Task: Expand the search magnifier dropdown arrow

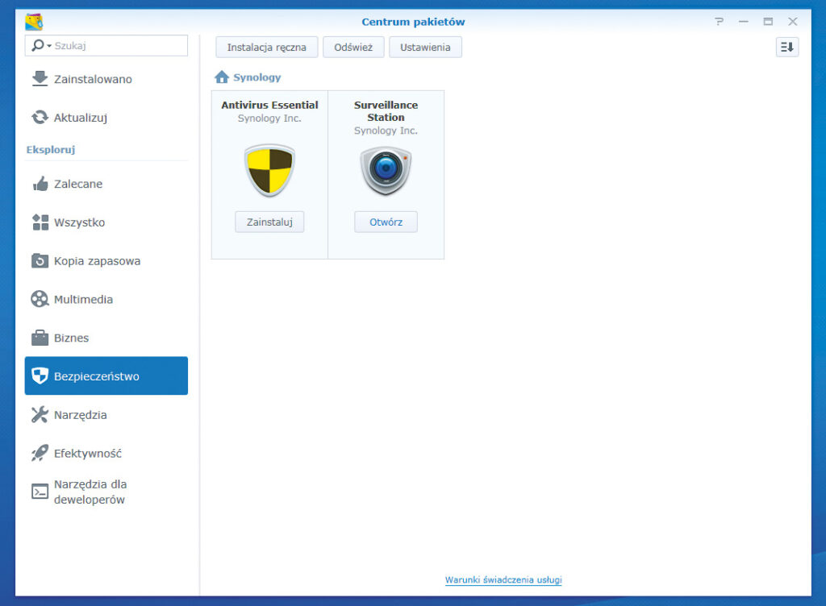Action: coord(49,46)
